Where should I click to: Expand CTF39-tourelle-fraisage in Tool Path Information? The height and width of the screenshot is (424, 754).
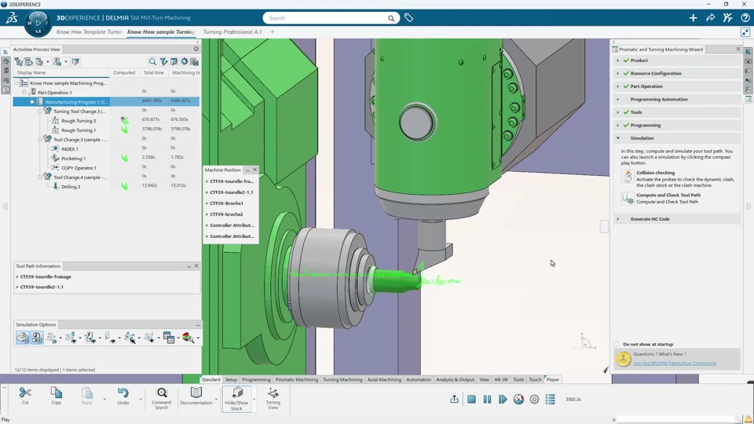point(17,277)
